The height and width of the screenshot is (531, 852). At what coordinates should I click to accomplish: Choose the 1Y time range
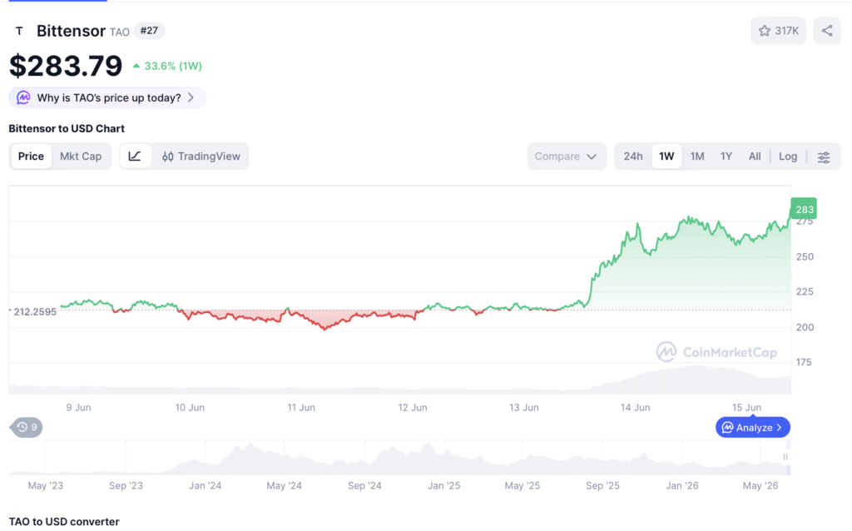click(x=726, y=156)
